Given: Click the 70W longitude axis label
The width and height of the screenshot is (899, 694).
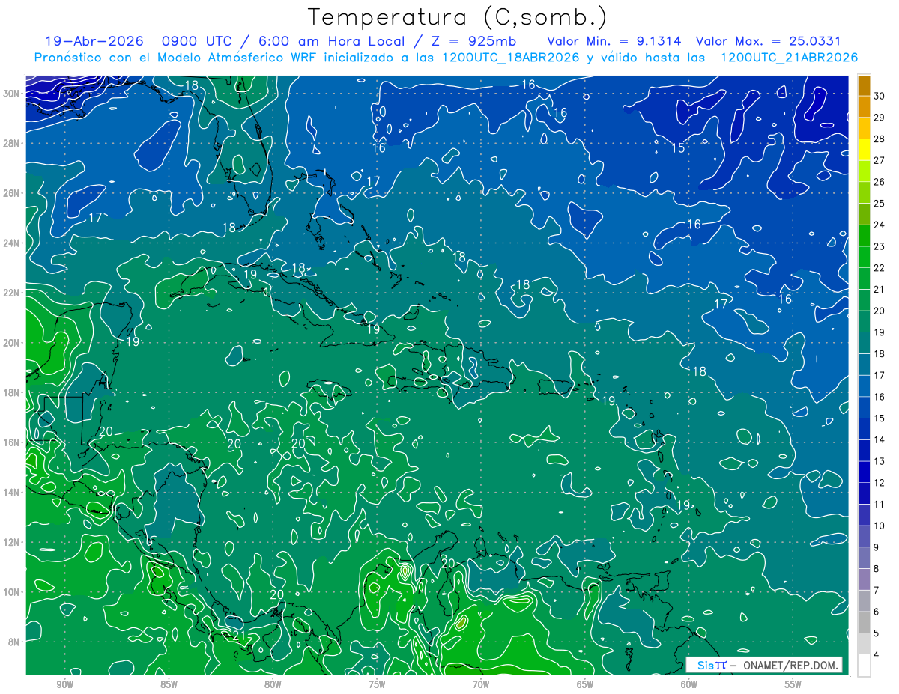Looking at the screenshot, I should click(x=481, y=684).
